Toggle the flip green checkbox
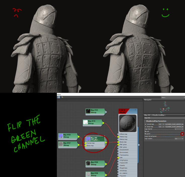 point(182,134)
